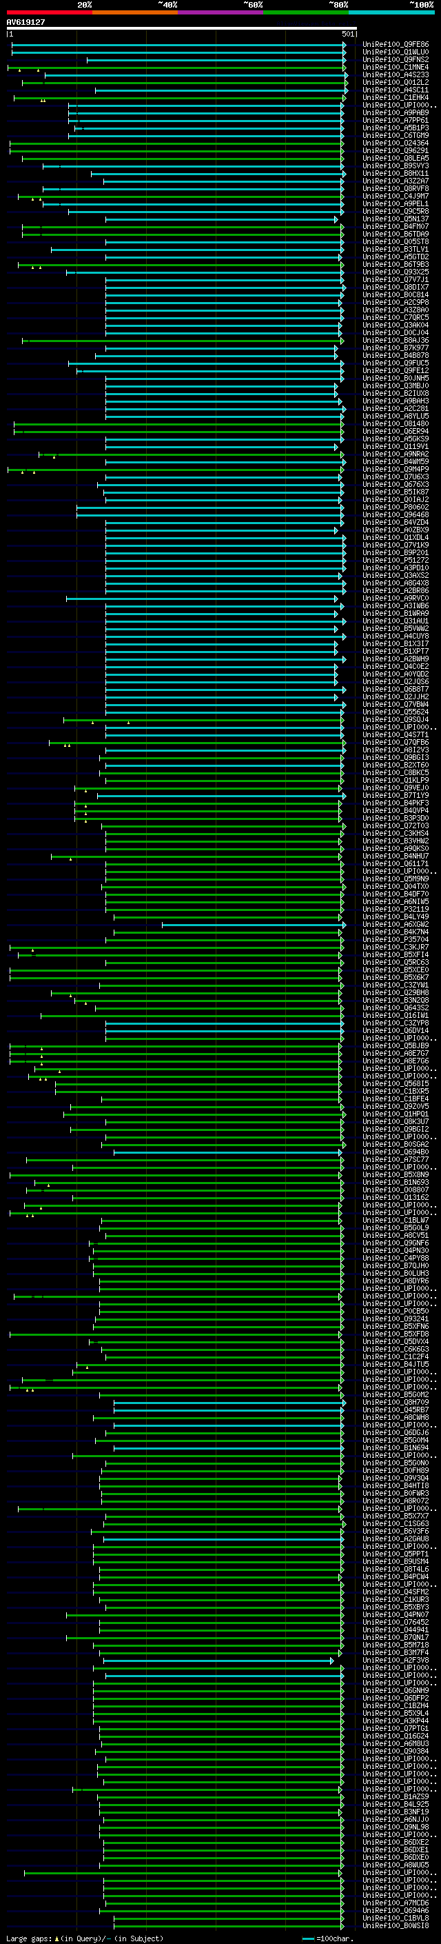Select the UniRef100_Q9C5R8 label
The height and width of the screenshot is (1944, 441).
pyautogui.click(x=396, y=211)
